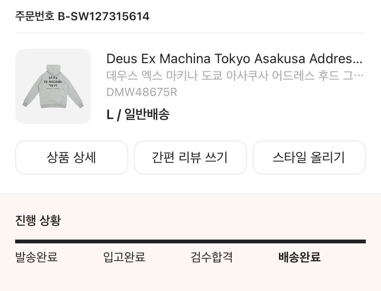Select the 발송완료 progress step
The width and height of the screenshot is (381, 291).
point(37,257)
